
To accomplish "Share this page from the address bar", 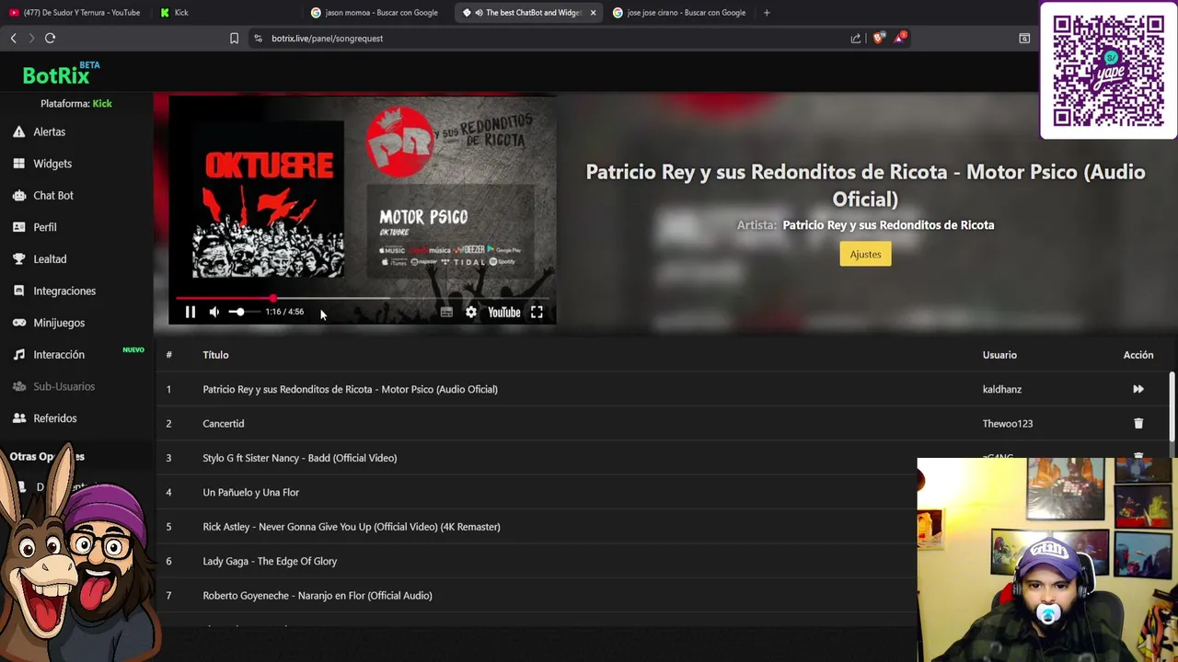I will 856,39.
